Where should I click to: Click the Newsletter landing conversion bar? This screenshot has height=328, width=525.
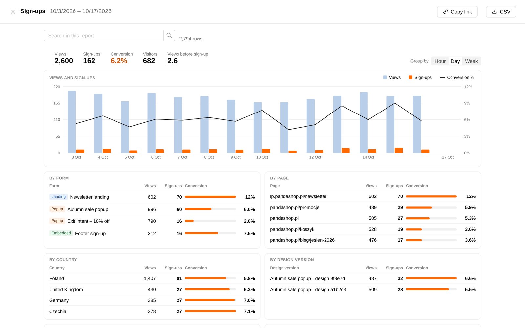tap(210, 197)
